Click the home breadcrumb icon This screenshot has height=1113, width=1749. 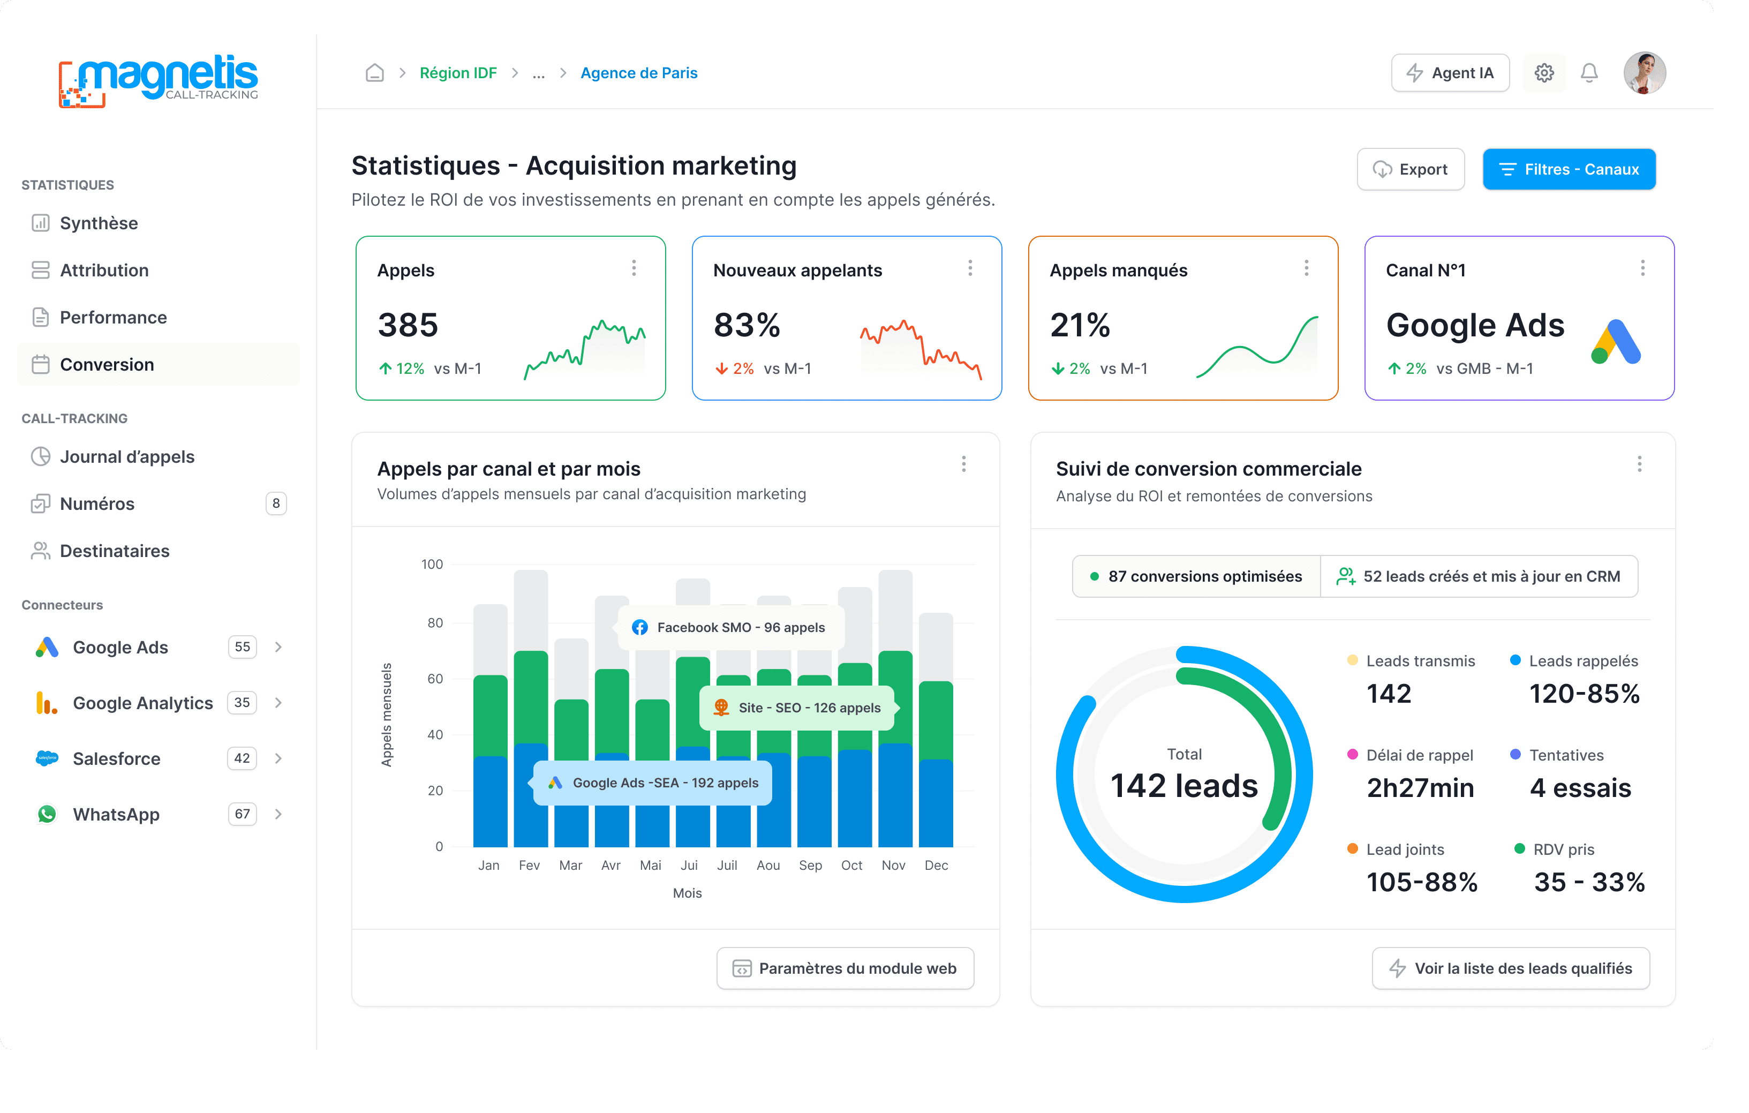tap(374, 73)
